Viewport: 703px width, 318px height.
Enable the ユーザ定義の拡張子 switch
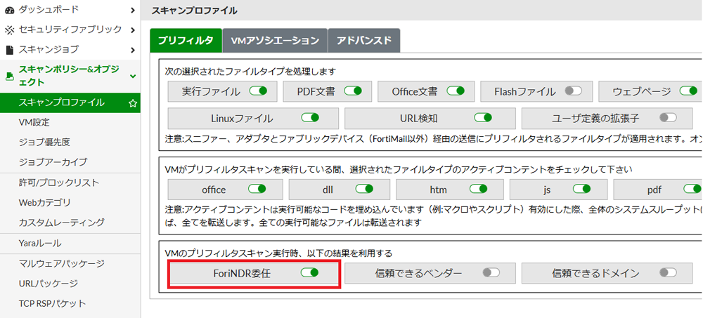(x=668, y=118)
